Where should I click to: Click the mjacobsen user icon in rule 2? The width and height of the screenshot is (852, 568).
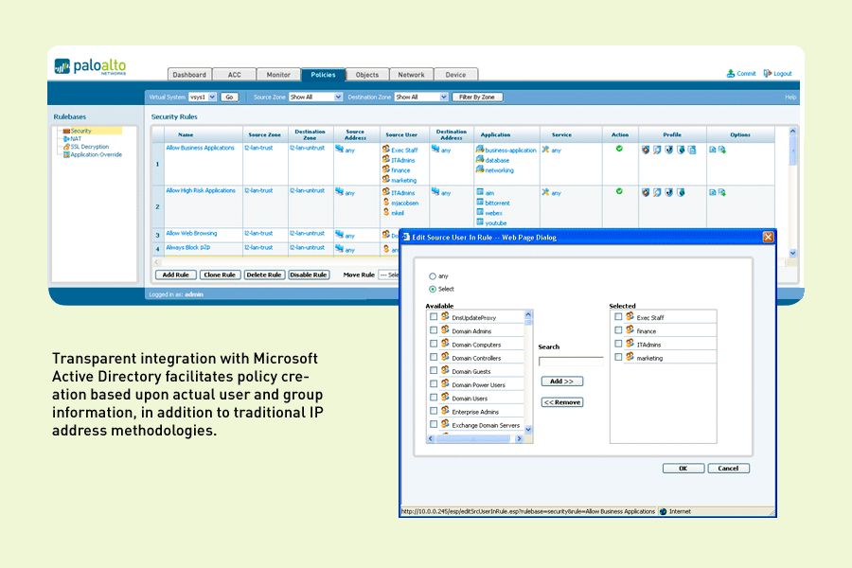point(386,202)
